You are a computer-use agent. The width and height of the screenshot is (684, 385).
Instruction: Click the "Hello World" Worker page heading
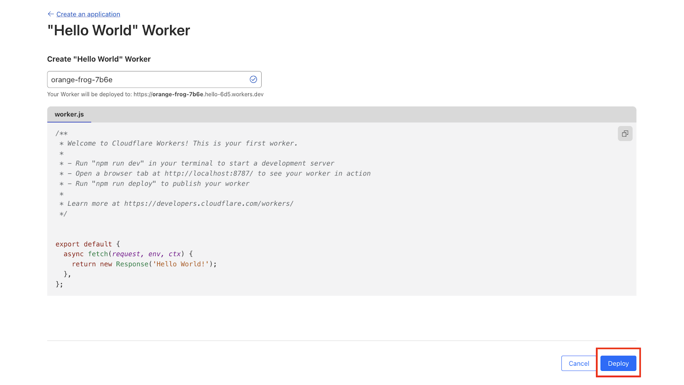[x=118, y=30]
